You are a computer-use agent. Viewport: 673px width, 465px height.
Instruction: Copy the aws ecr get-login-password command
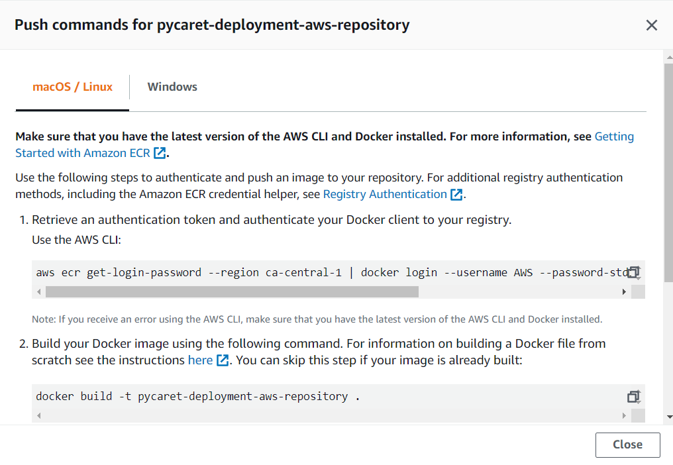coord(634,272)
